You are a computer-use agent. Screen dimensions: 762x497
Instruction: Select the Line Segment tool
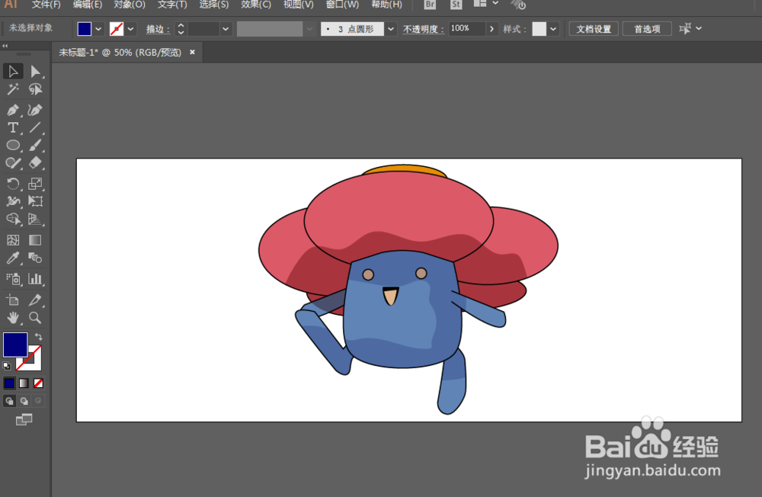click(35, 127)
